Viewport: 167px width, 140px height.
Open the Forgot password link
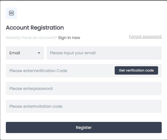pyautogui.click(x=145, y=36)
